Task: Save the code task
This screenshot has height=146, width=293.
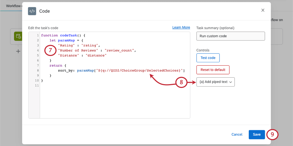Action: (x=257, y=134)
